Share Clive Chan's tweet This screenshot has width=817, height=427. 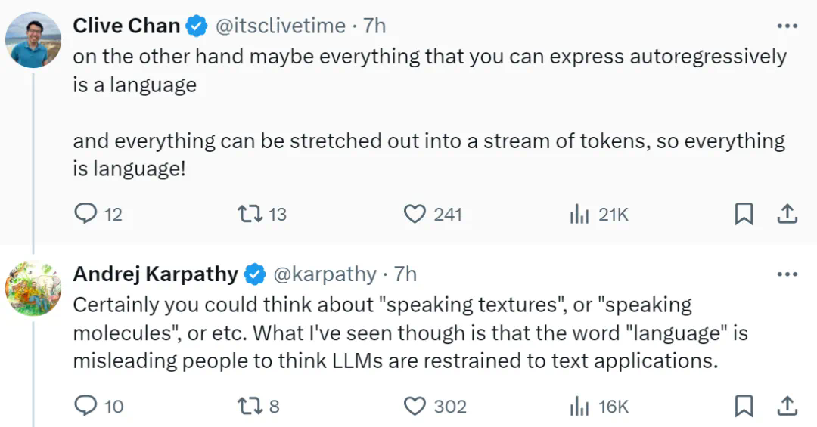point(787,215)
